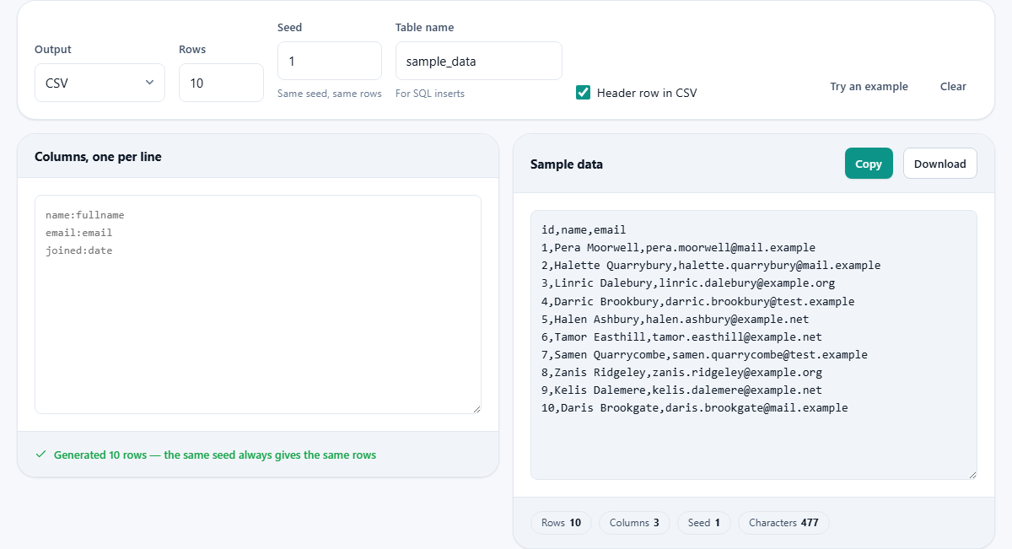Click the 'name:fullname' placeholder line
Screen dimensions: 1012x549
tap(84, 215)
